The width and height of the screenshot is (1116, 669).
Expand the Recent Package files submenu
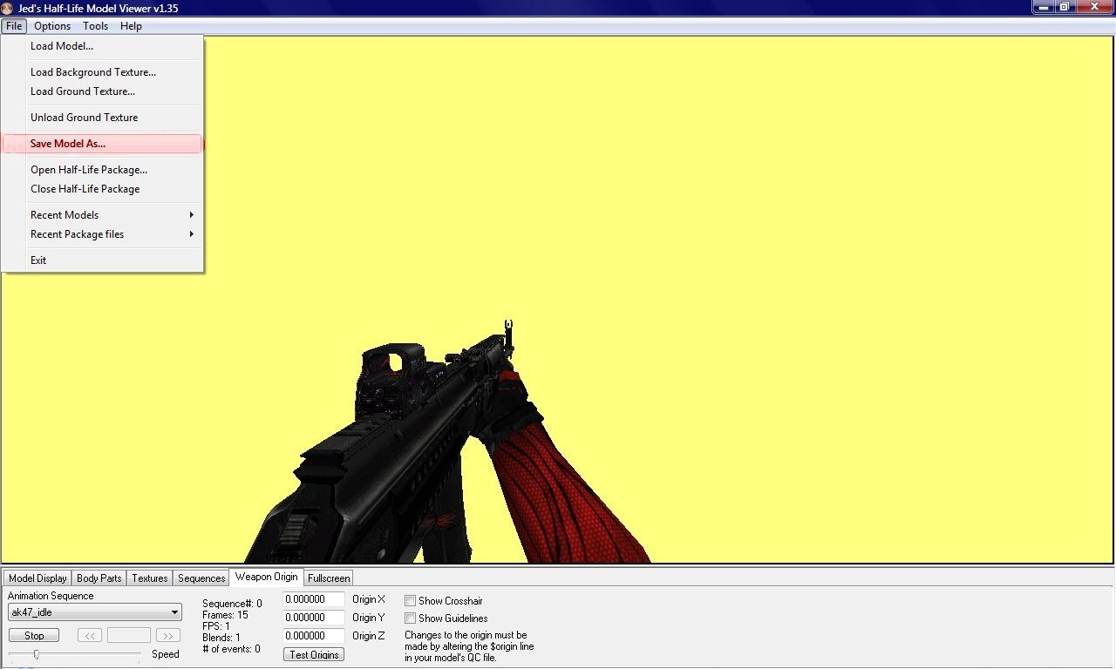pos(111,234)
